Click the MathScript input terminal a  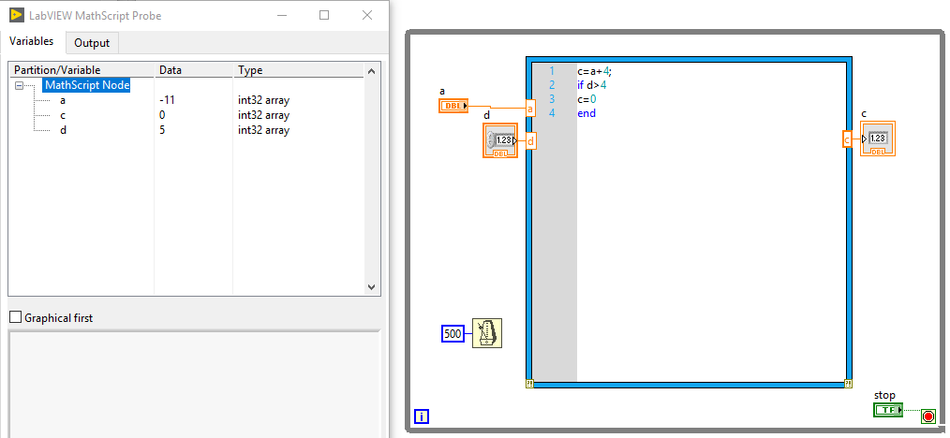pyautogui.click(x=530, y=109)
